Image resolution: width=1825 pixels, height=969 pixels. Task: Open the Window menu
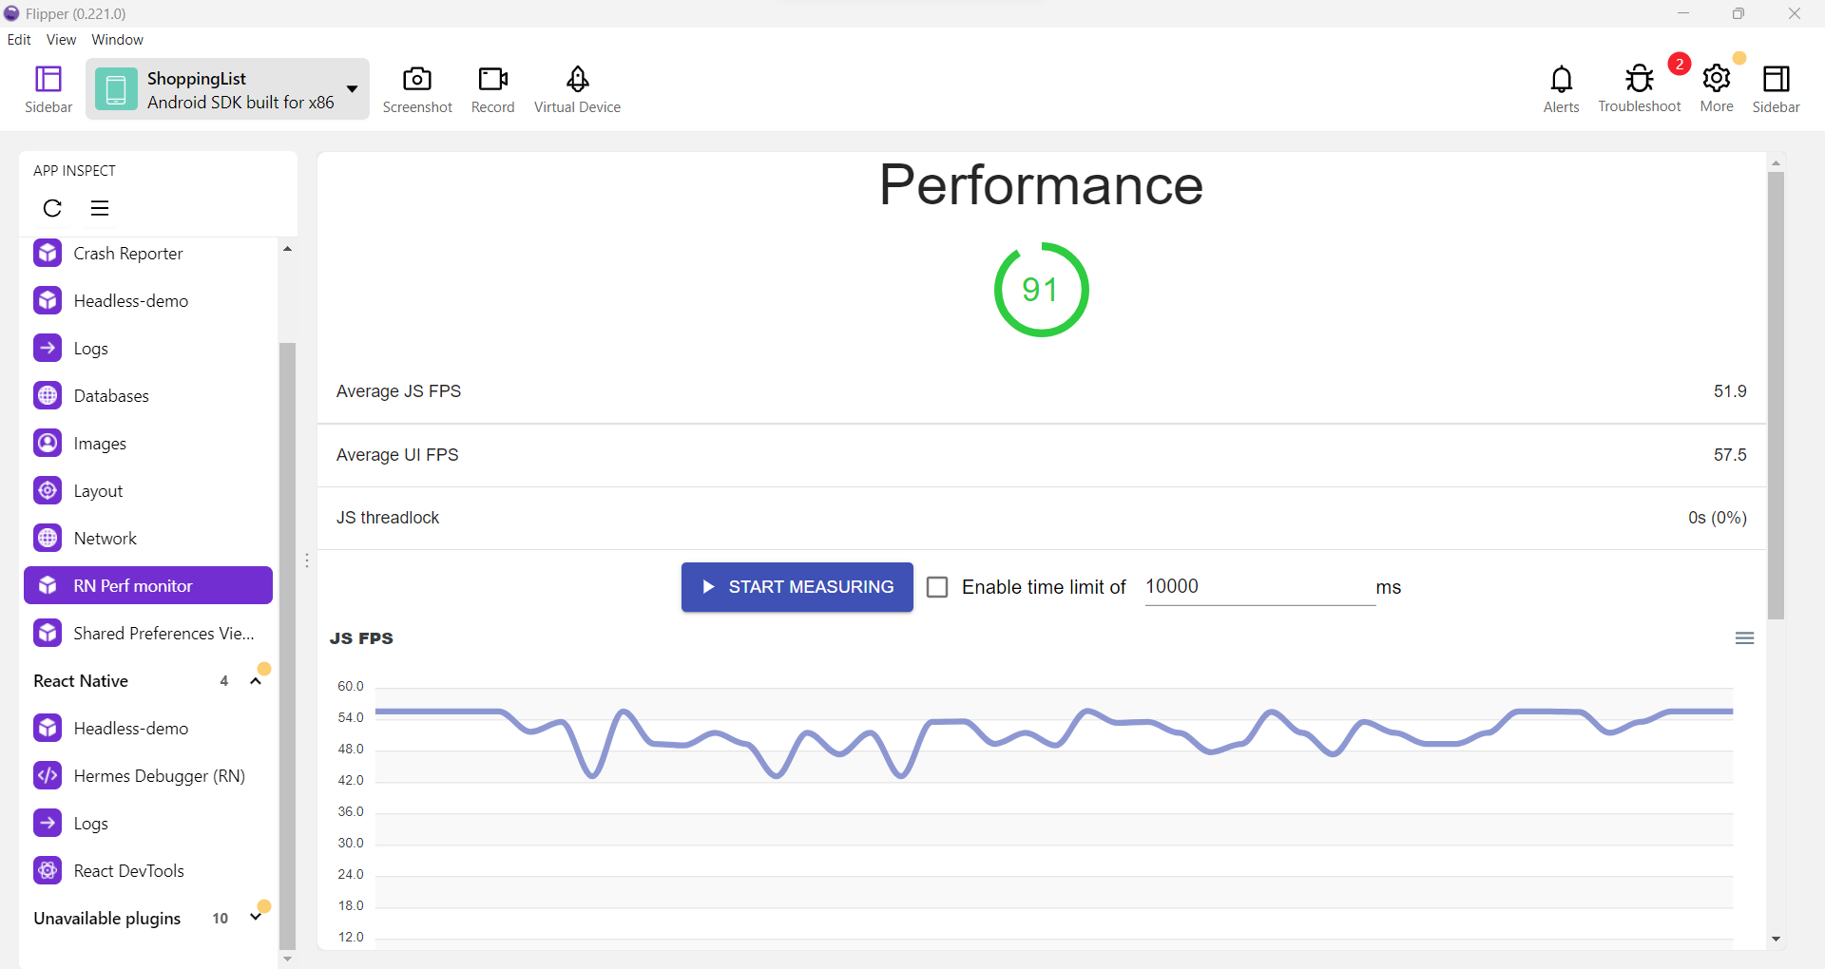(117, 40)
